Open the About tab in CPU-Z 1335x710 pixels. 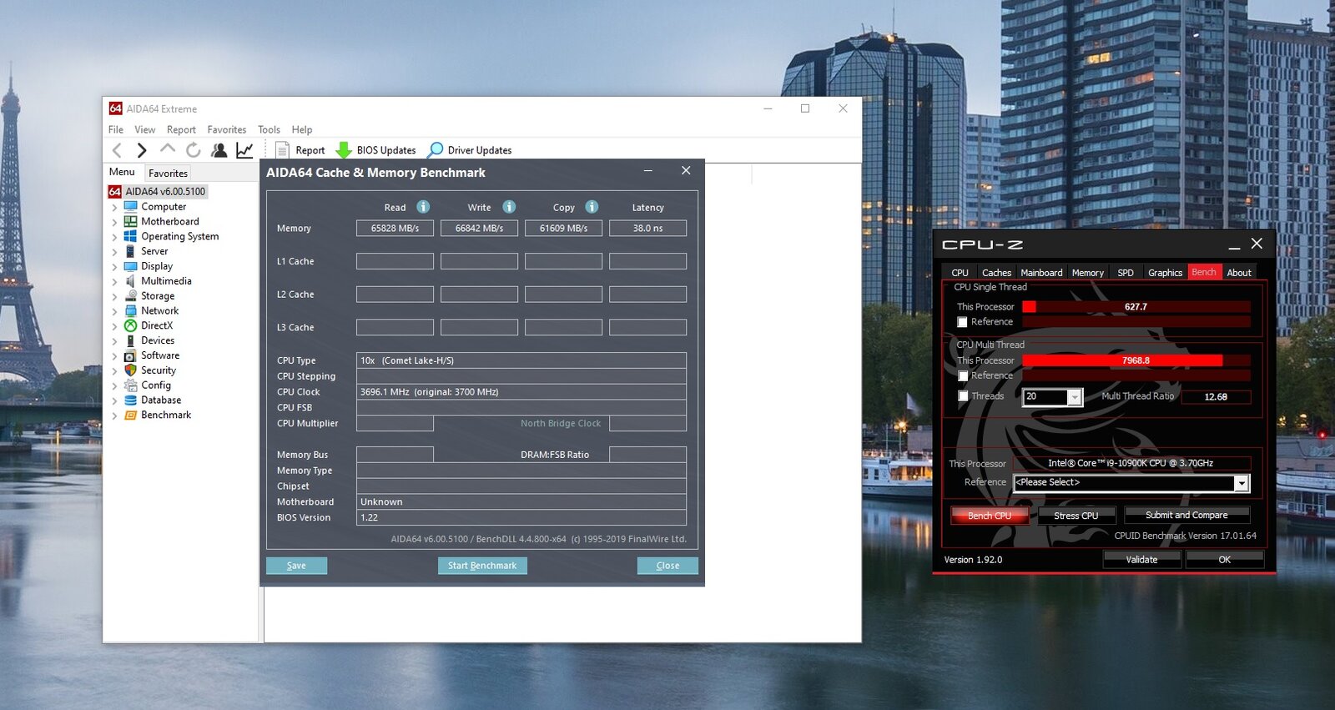coord(1238,273)
